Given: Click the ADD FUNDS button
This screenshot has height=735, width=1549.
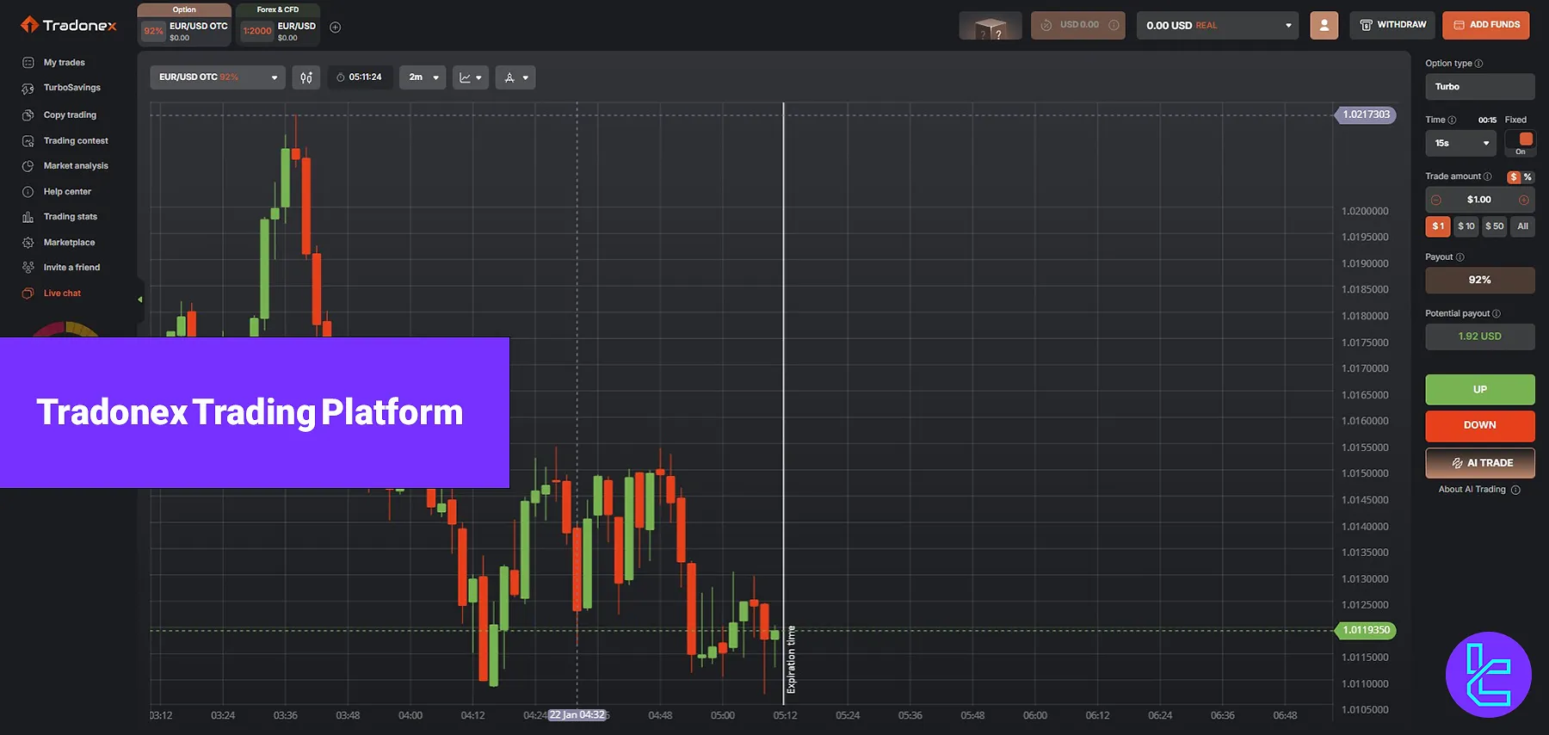Looking at the screenshot, I should click(x=1486, y=25).
